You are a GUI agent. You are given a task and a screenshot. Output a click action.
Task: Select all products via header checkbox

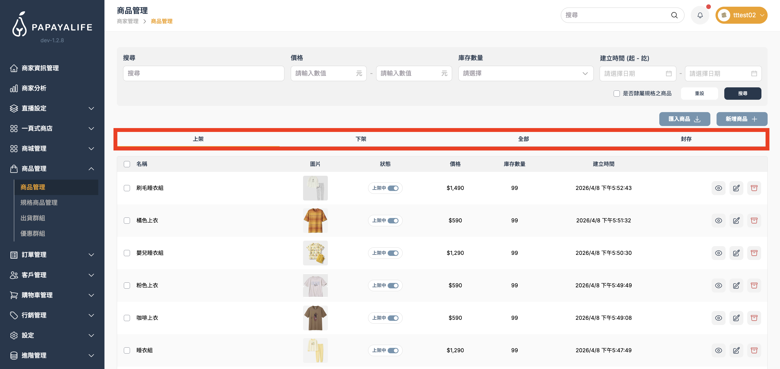[127, 164]
